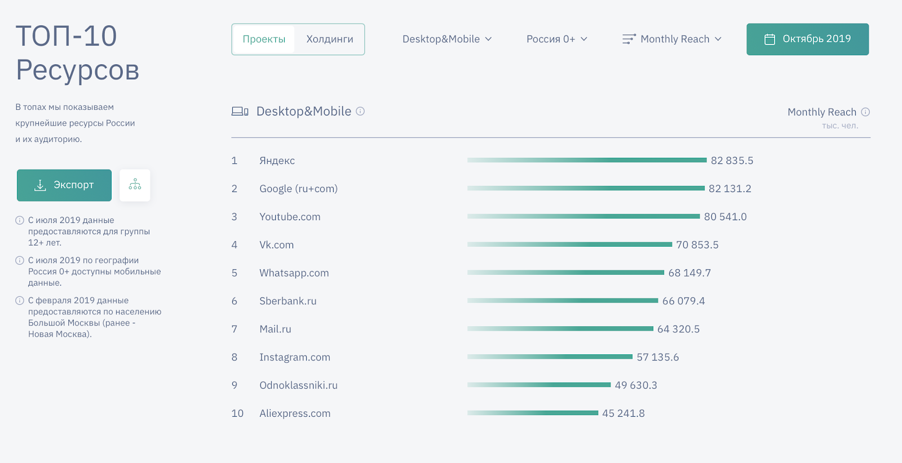Click the ТОП-10 Ресурсов page title
Viewport: 902px width, 463px height.
click(77, 53)
